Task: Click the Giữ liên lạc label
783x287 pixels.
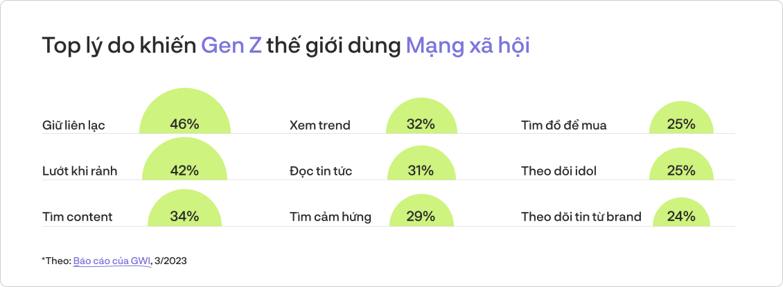Action: point(73,125)
